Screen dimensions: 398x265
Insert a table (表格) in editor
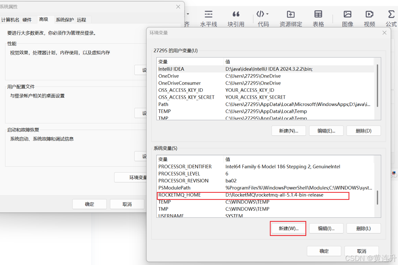[318, 19]
